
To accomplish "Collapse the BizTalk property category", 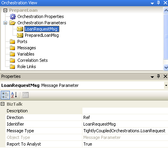I will 2,104.
